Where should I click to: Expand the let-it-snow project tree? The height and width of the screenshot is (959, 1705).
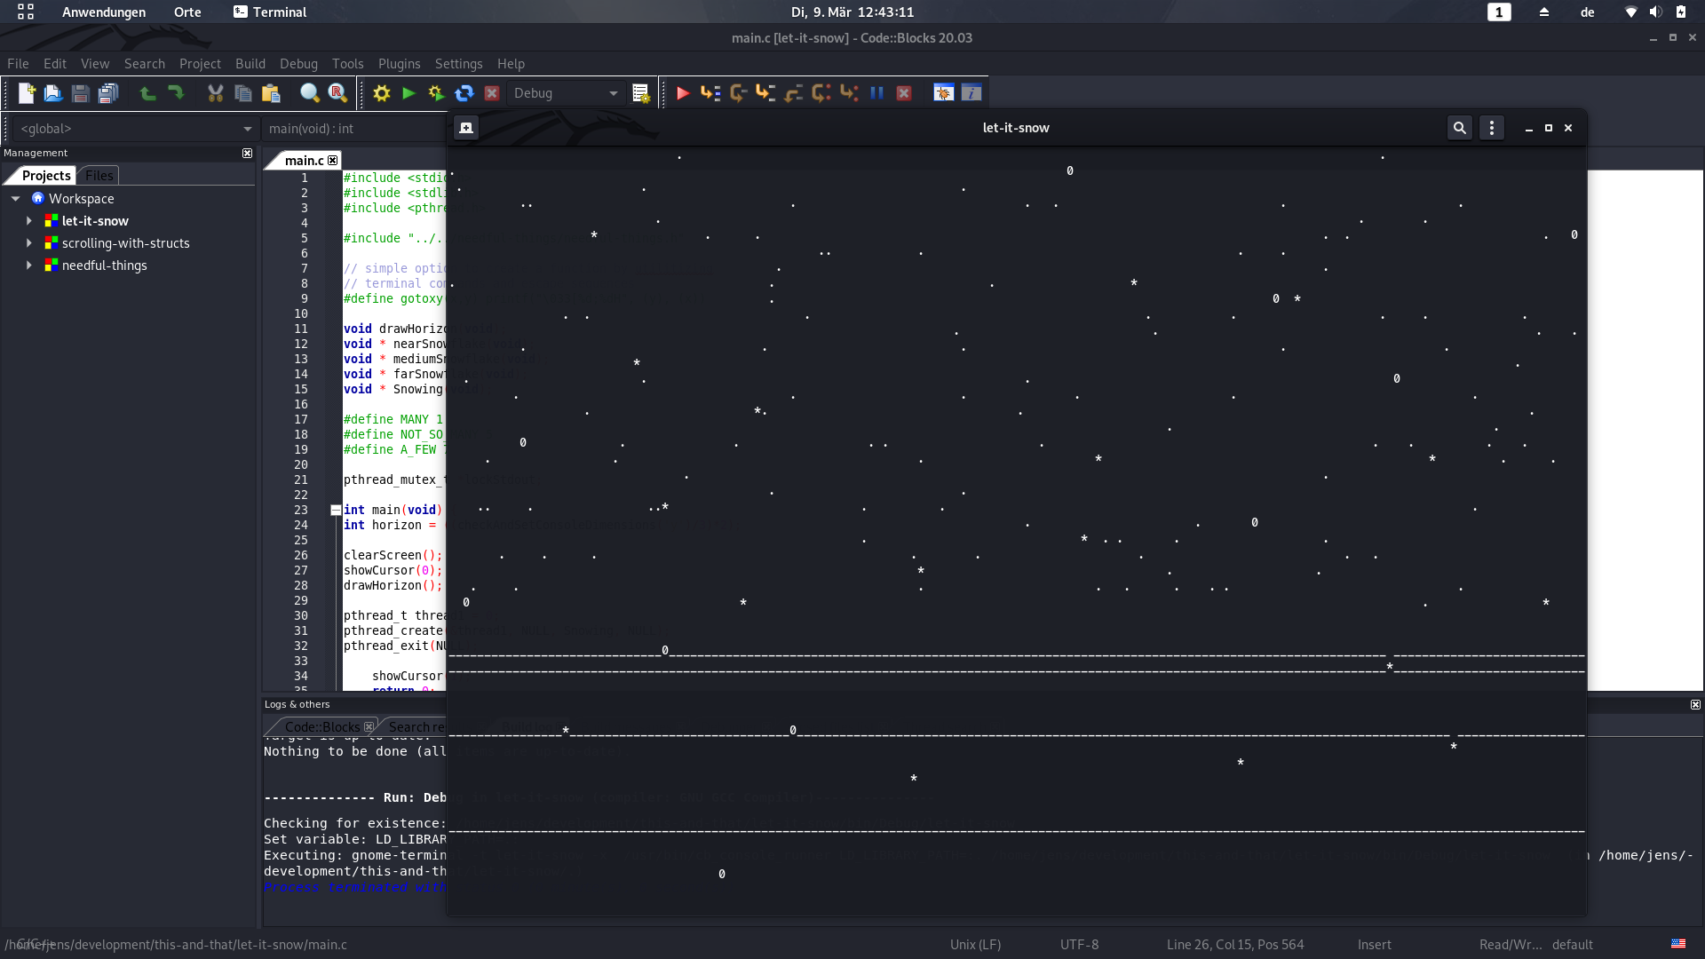29,221
